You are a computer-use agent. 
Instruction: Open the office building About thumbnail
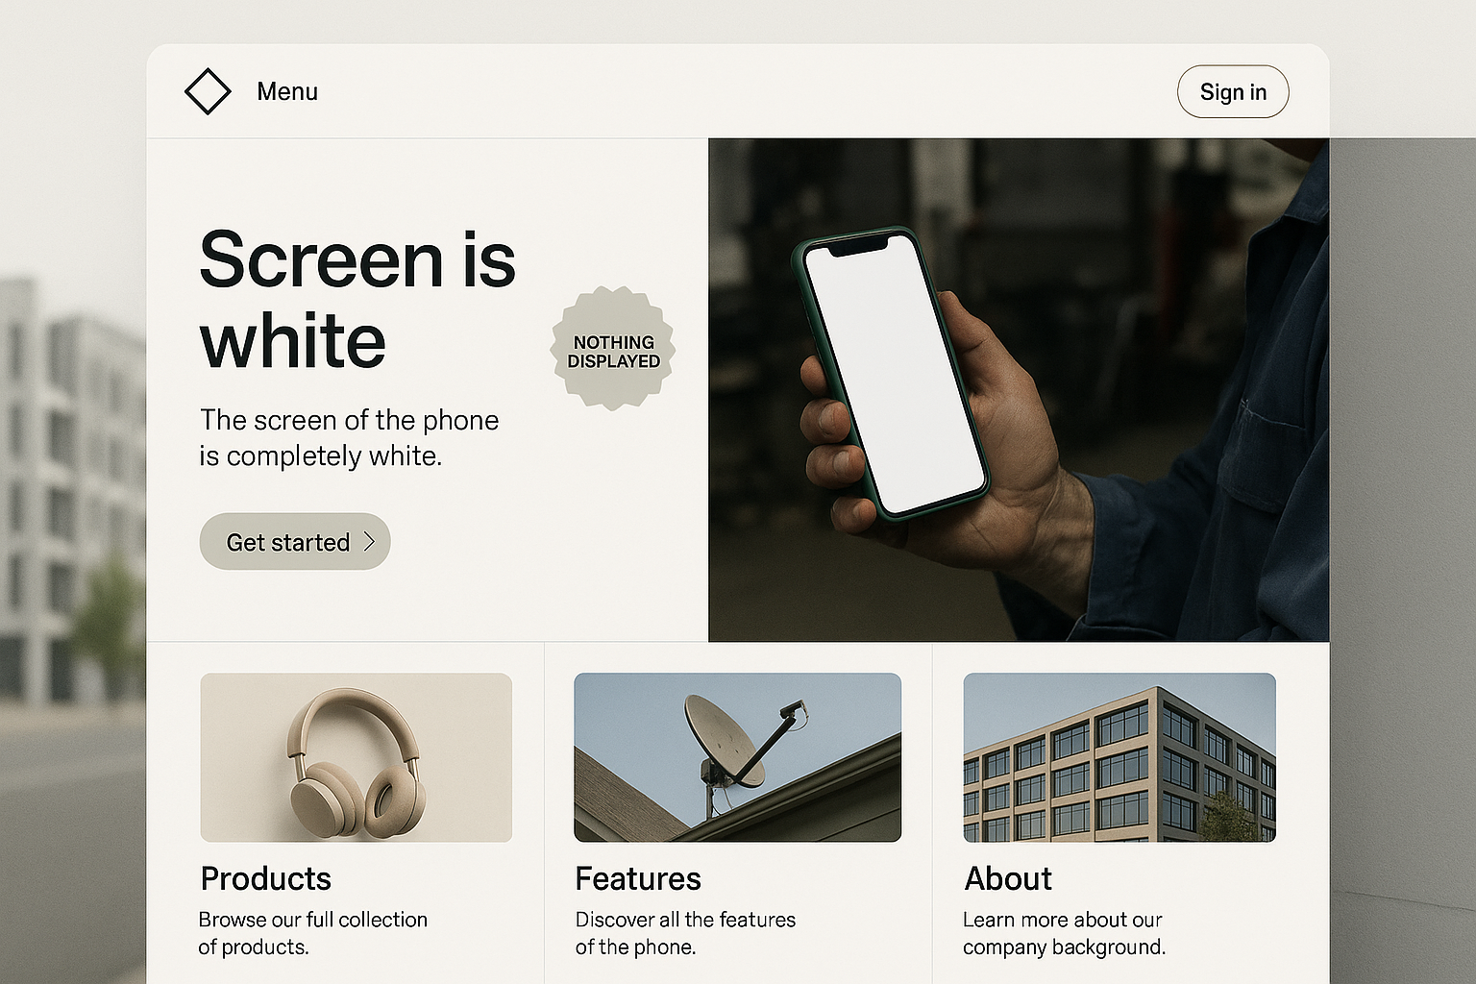pos(1119,757)
